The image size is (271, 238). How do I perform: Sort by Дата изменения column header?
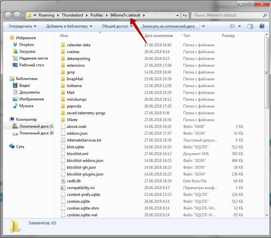point(158,36)
